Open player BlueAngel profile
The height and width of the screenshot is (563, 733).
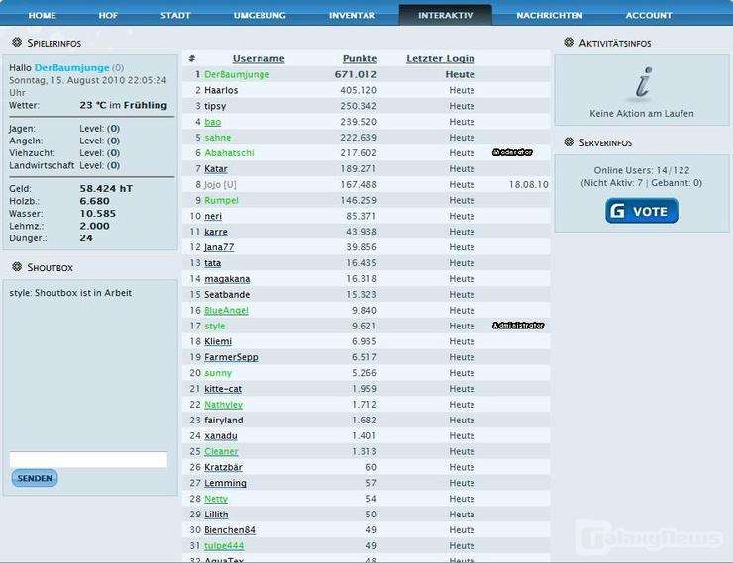226,311
